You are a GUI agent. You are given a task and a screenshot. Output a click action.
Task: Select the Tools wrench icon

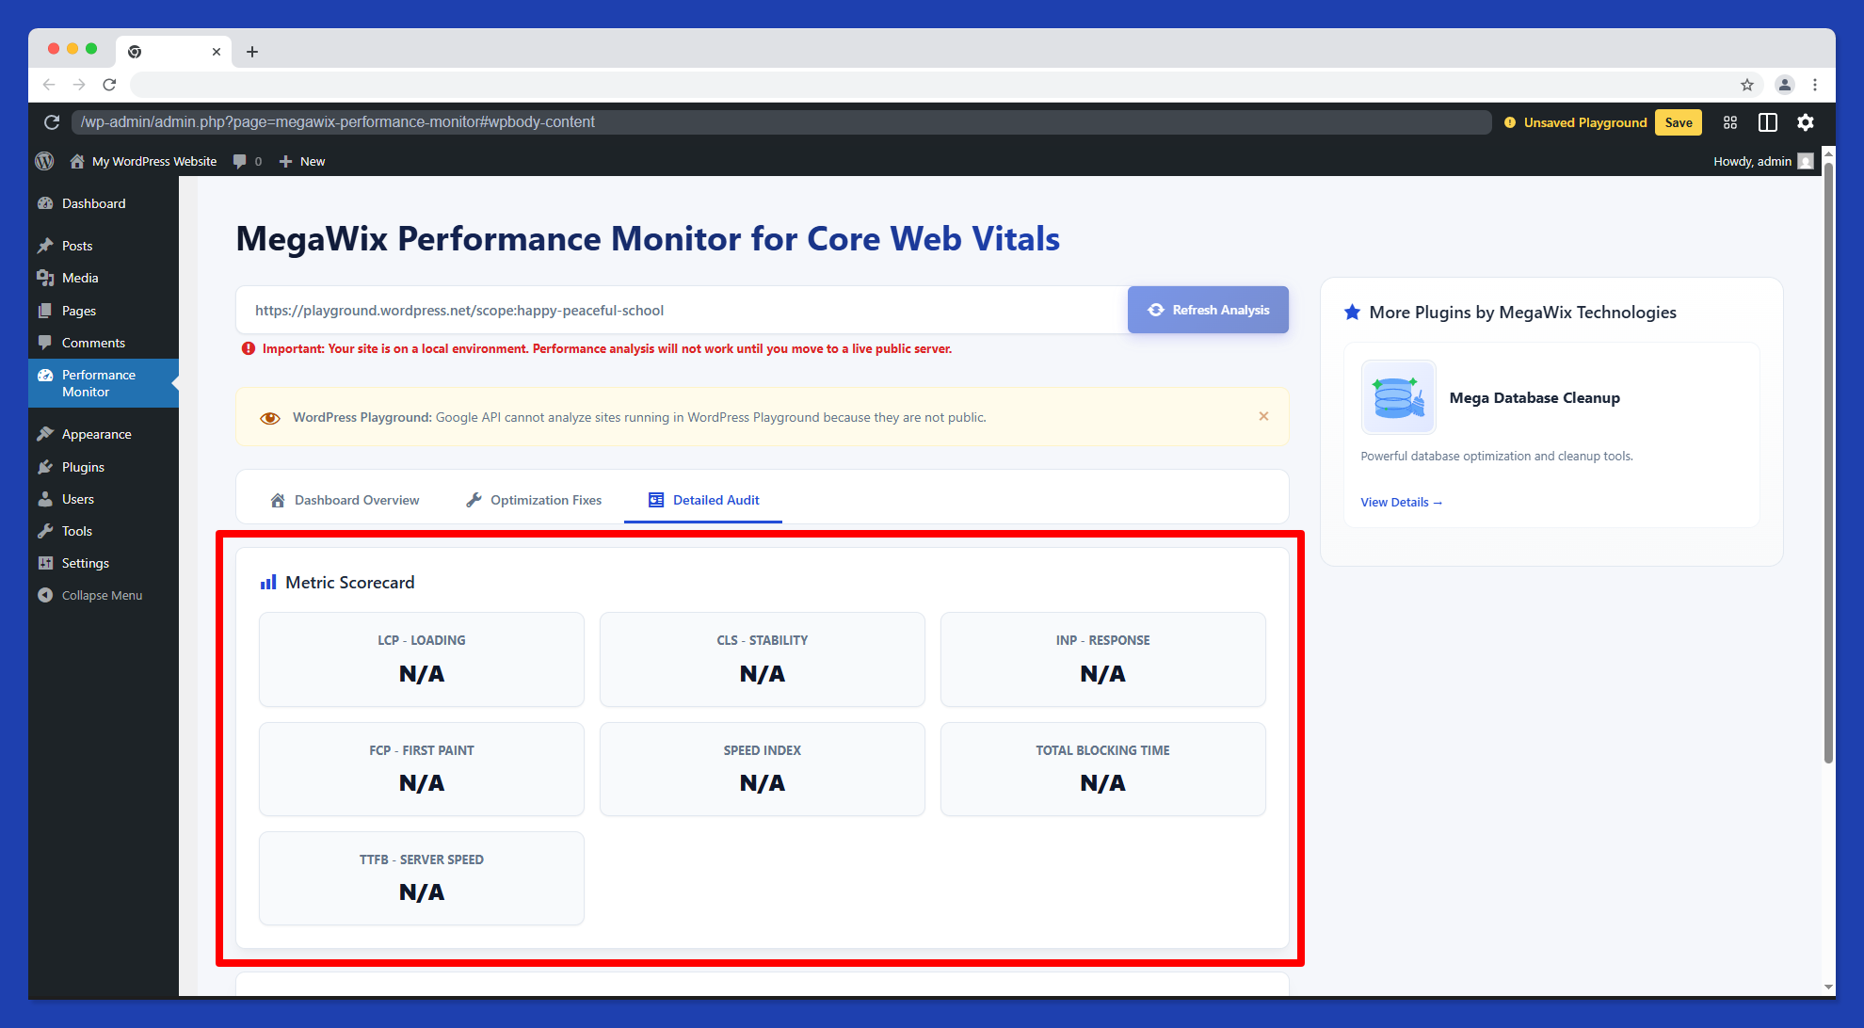point(45,531)
